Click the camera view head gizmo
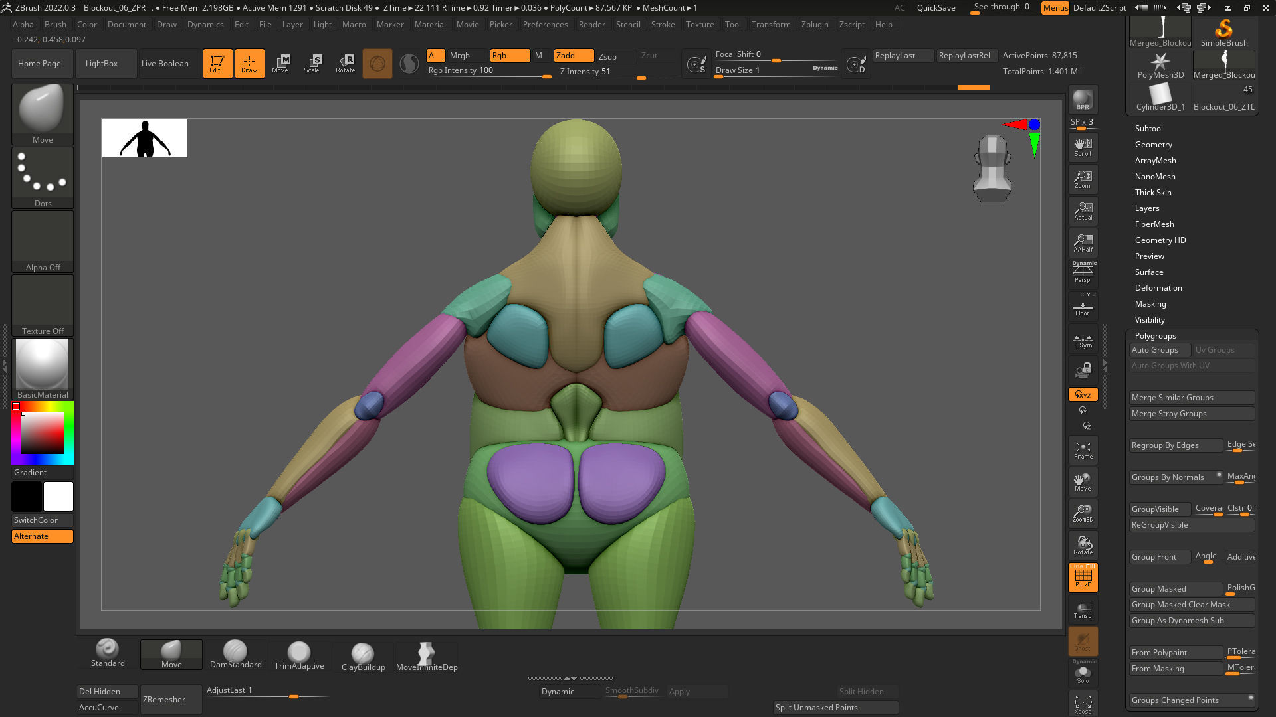The image size is (1276, 717). click(x=992, y=168)
